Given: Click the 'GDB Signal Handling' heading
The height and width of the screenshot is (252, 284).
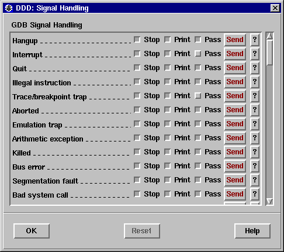Looking at the screenshot, I should [x=47, y=25].
